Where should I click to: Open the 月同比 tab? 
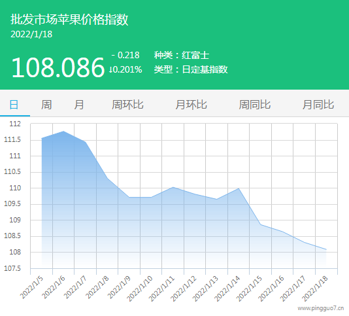pos(318,105)
